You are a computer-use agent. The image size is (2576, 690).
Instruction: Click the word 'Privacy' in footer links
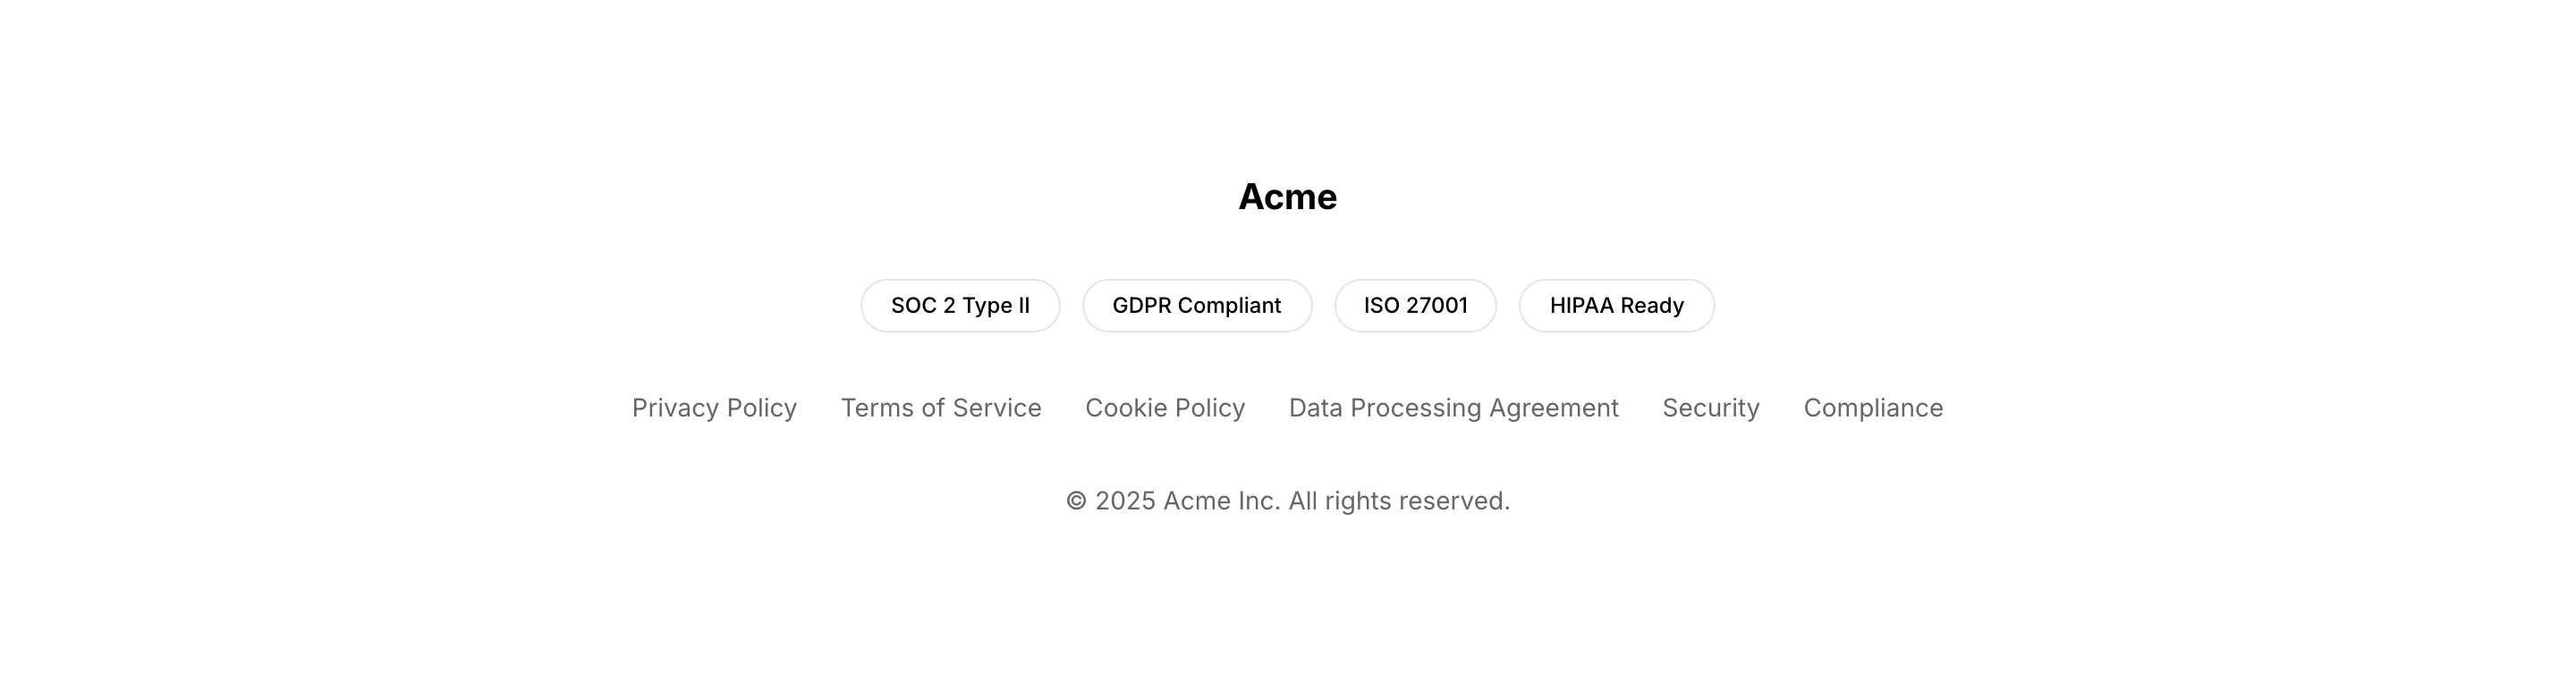[x=675, y=408]
